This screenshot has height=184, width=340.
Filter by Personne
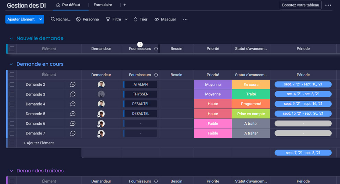click(88, 19)
